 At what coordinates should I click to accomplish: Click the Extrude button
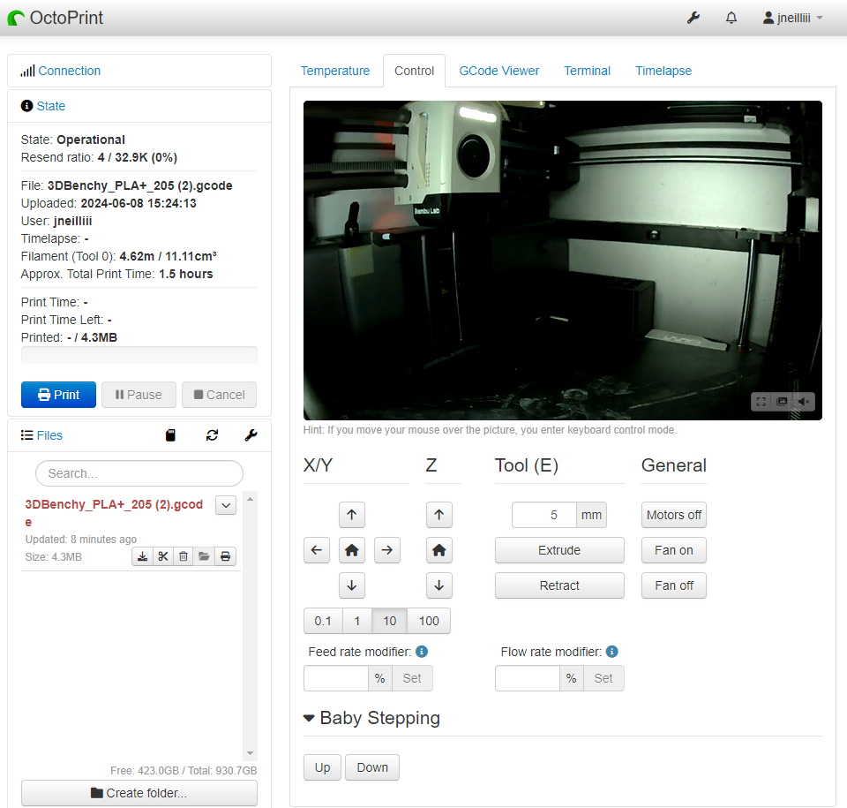point(559,550)
